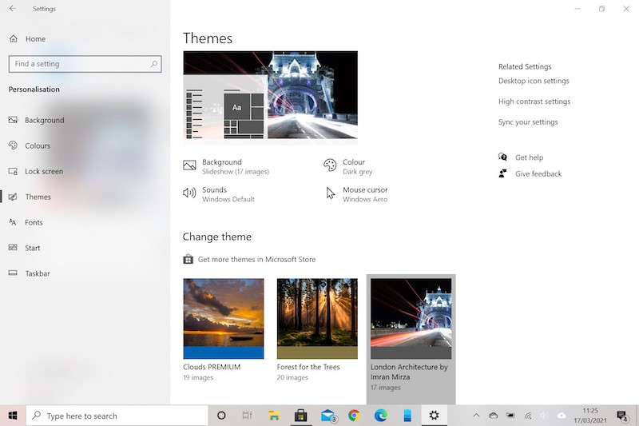Click the search magnifier in Find a setting
The image size is (639, 426).
click(x=153, y=64)
